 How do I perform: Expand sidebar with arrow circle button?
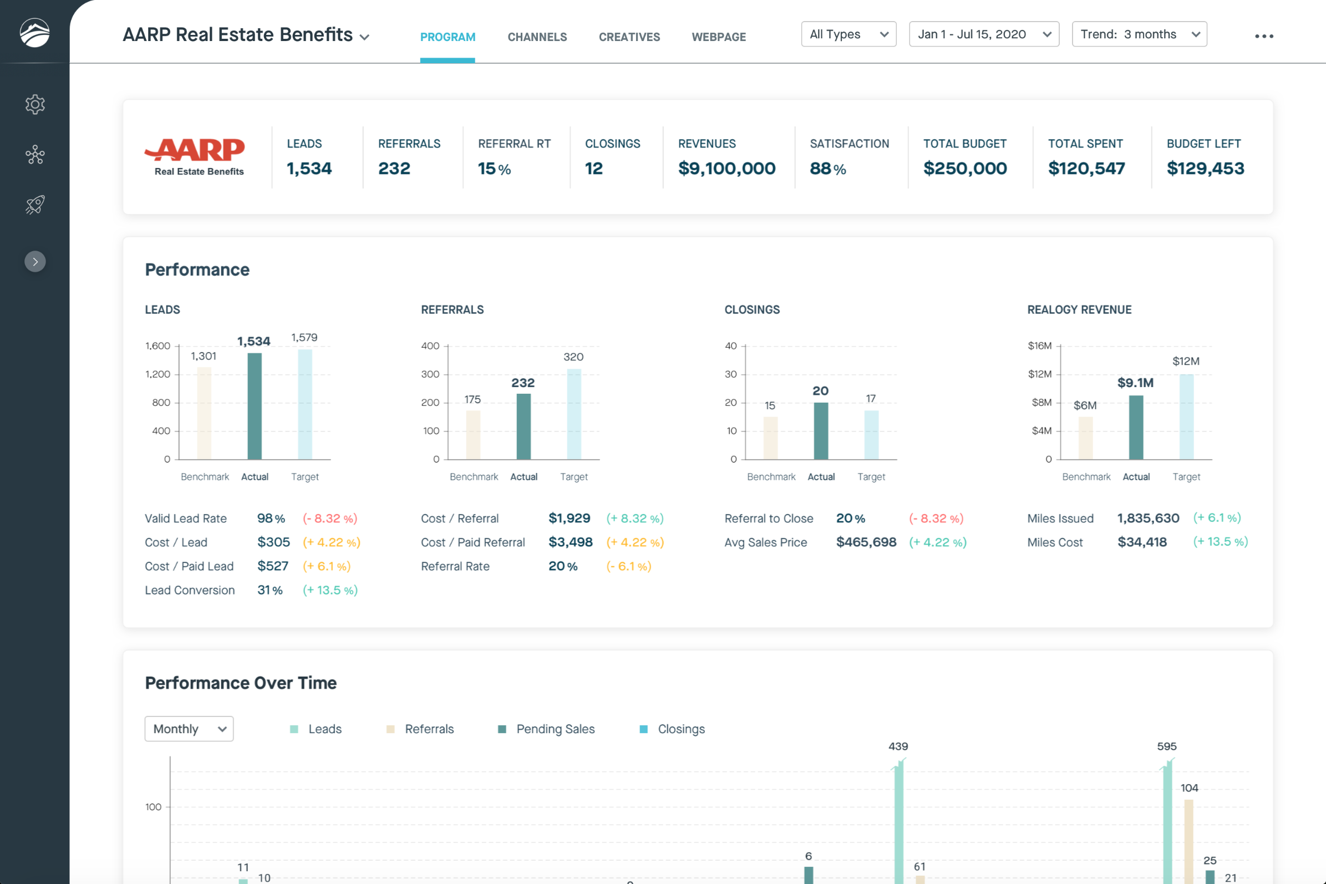pyautogui.click(x=35, y=262)
